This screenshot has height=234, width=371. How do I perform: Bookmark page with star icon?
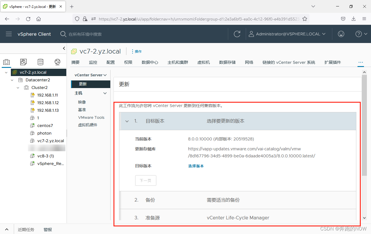pyautogui.click(x=305, y=19)
